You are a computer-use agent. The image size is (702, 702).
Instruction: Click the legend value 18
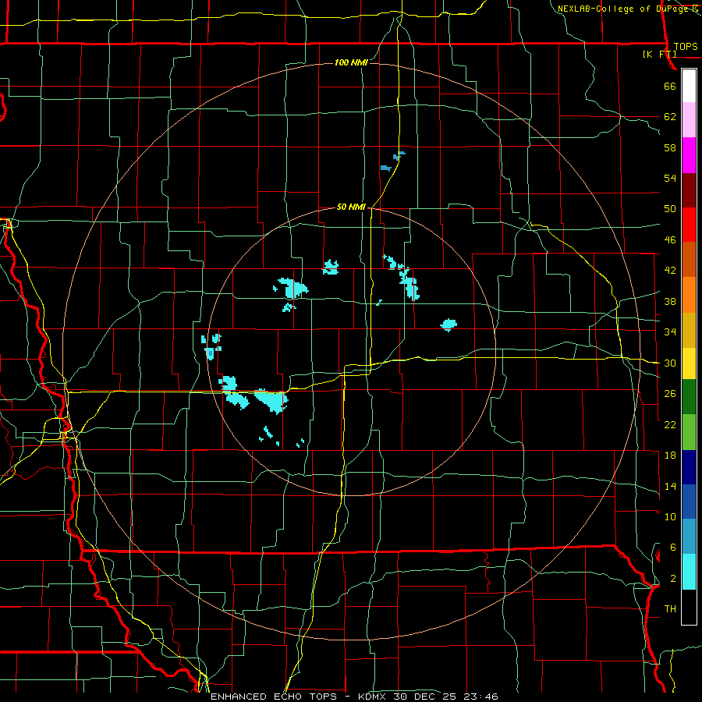[x=670, y=455]
